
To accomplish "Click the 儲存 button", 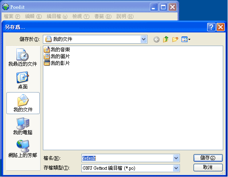I will click(x=208, y=158).
